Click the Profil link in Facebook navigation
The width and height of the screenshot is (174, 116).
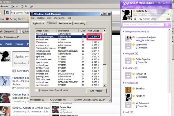pyautogui.click(x=8, y=44)
